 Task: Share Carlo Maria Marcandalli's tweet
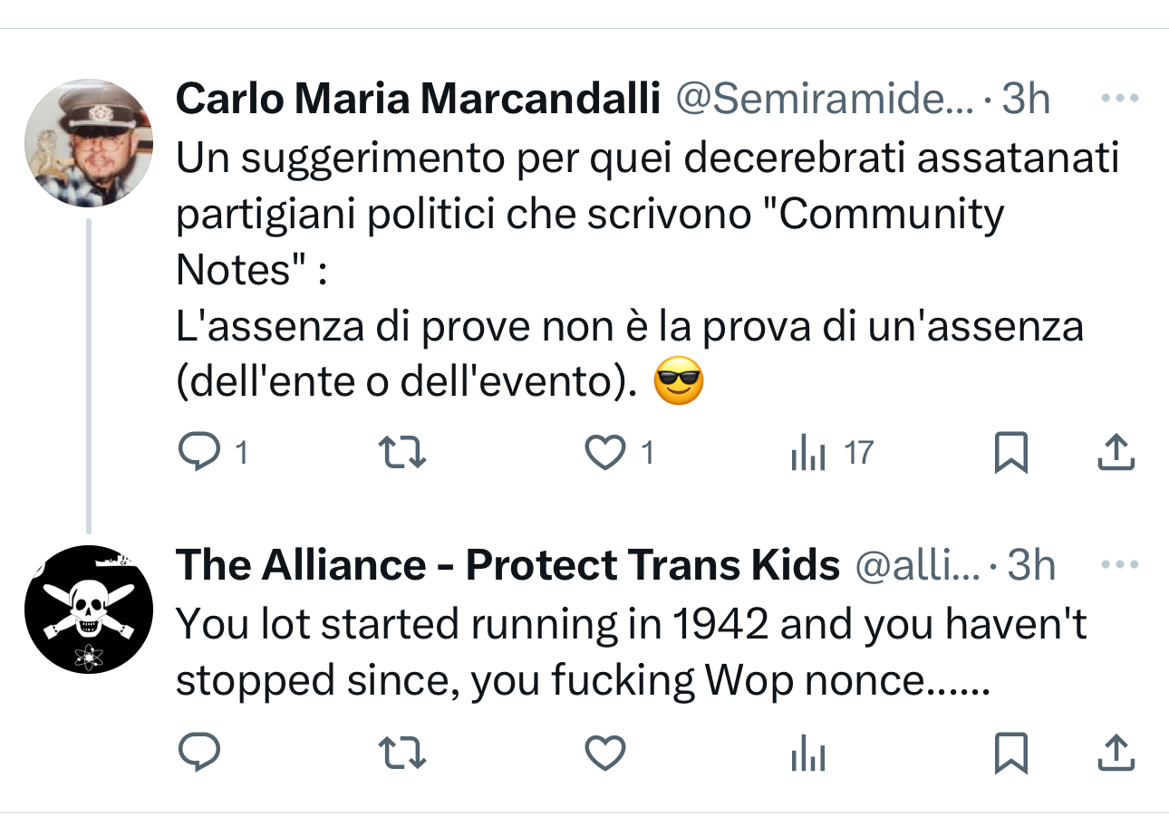tap(1116, 454)
